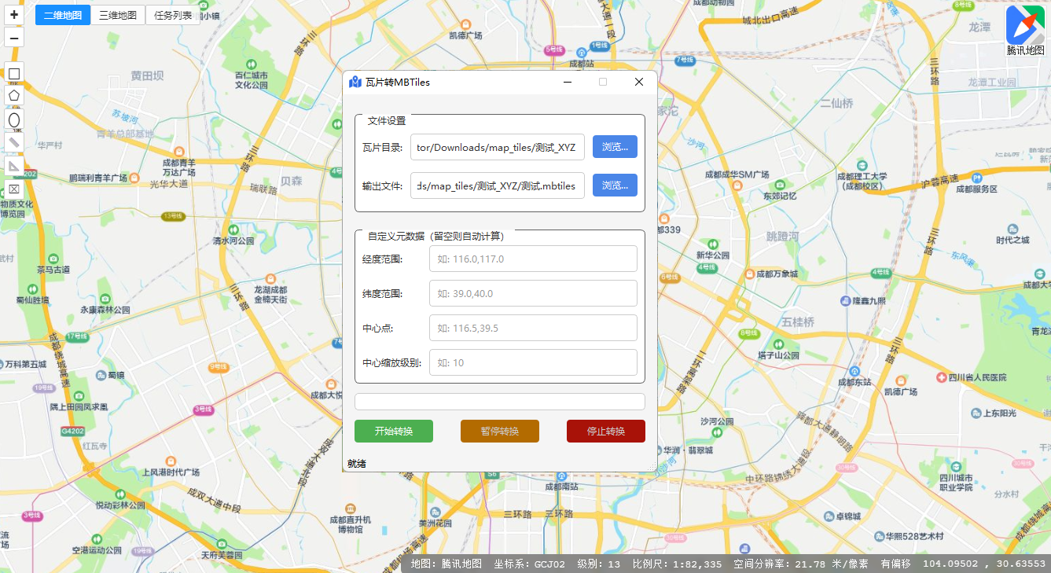Click the 自定义元数据 group label
1051x573 pixels.
pyautogui.click(x=435, y=236)
